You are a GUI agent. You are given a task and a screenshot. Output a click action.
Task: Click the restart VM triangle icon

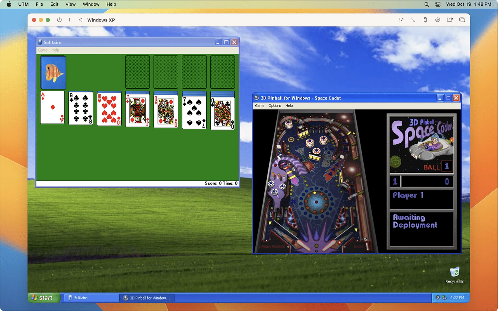(x=80, y=20)
